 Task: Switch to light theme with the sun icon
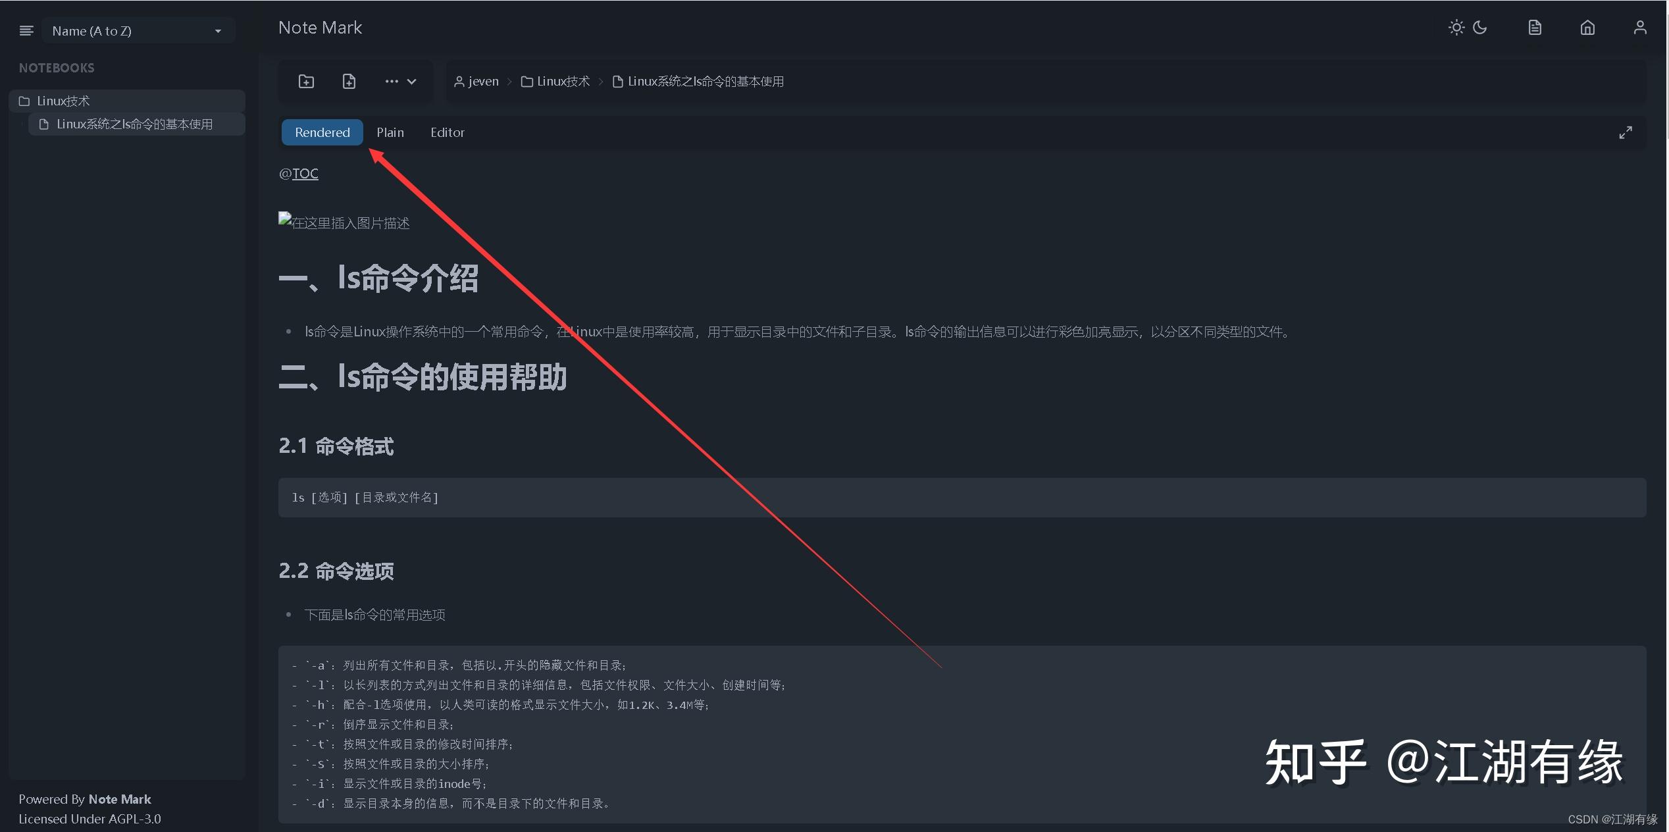coord(1456,27)
